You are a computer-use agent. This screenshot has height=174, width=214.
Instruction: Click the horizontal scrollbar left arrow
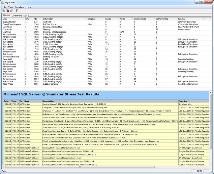click(x=4, y=167)
